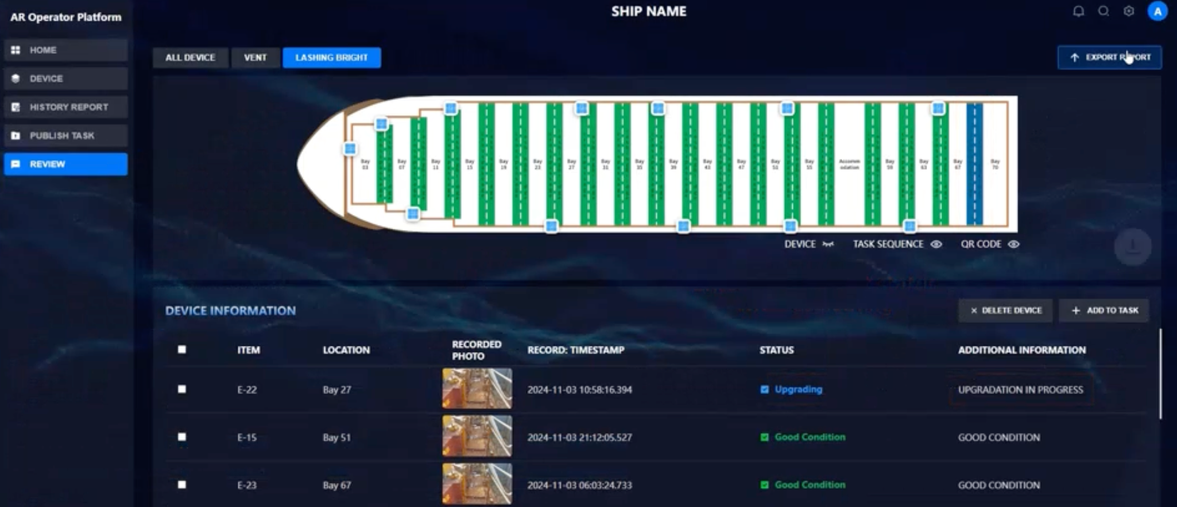Click the 'STATUS' column header
The height and width of the screenshot is (507, 1177).
tap(777, 350)
